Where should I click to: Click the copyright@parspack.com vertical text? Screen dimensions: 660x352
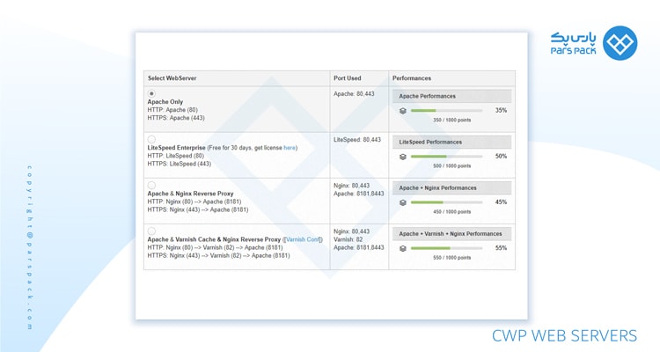(29, 247)
